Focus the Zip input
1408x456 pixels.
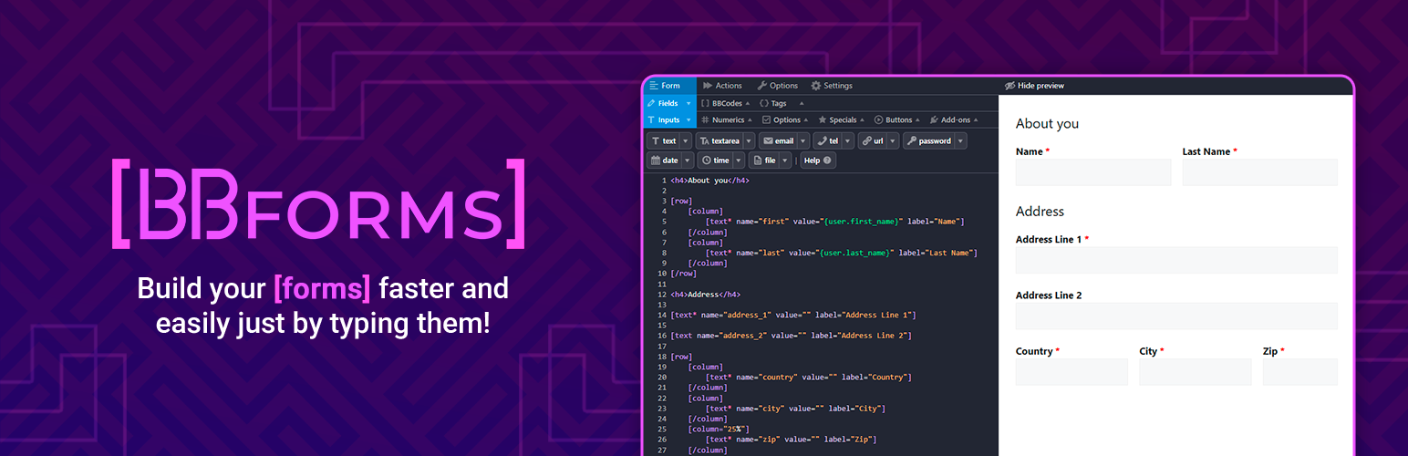[1300, 372]
